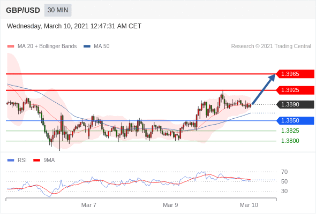Click the Mar 7 date axis label
Image resolution: width=316 pixels, height=214 pixels.
(89, 205)
